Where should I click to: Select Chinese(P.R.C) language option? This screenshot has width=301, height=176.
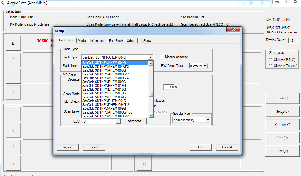tap(270, 59)
